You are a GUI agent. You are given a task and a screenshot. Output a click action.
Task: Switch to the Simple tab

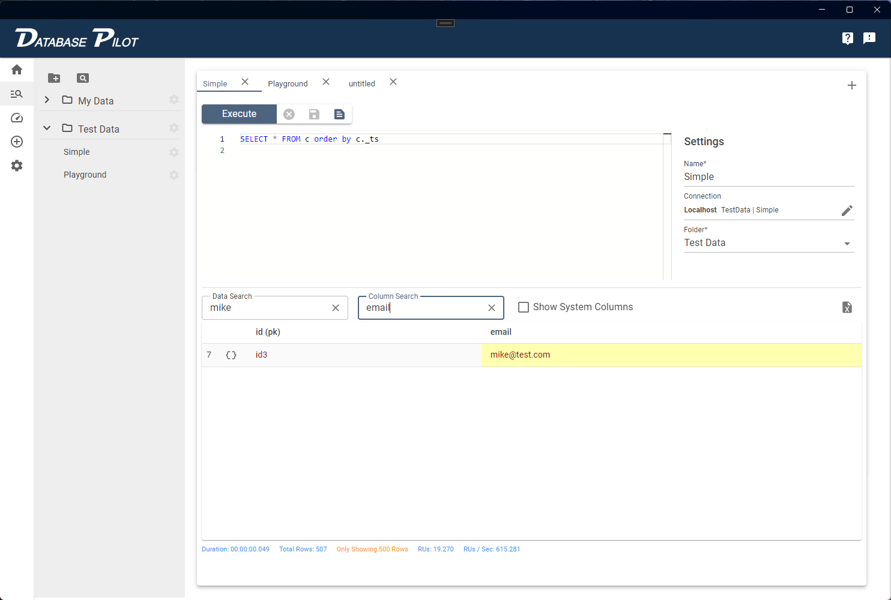[x=215, y=83]
